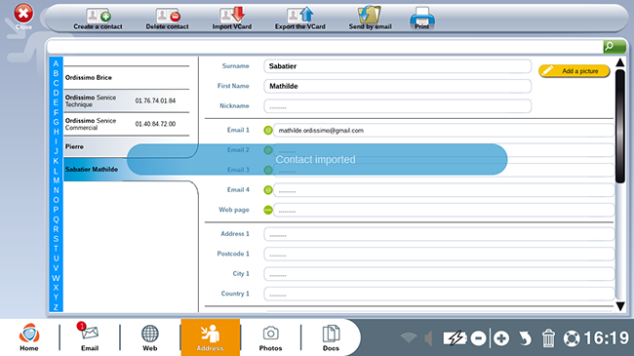Jump to letter W in index
The width and height of the screenshot is (634, 356).
click(x=56, y=278)
